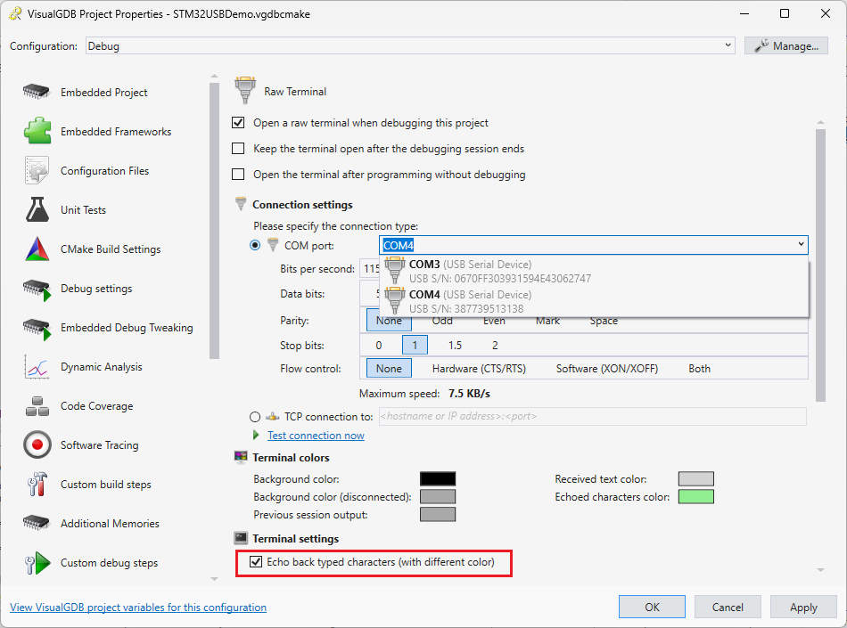This screenshot has height=628, width=847.
Task: Open the Debug settings page
Action: [96, 289]
